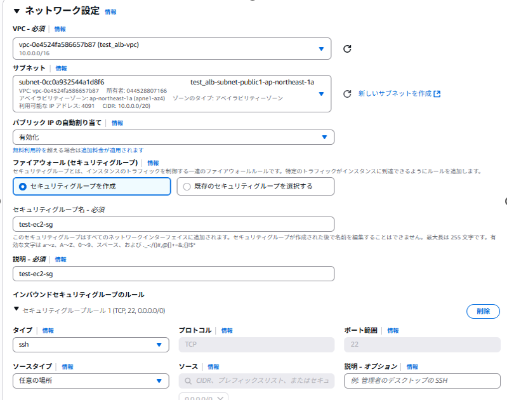This screenshot has height=400, width=507.
Task: Collapse the ネットワーク設定 section
Action: pyautogui.click(x=16, y=11)
